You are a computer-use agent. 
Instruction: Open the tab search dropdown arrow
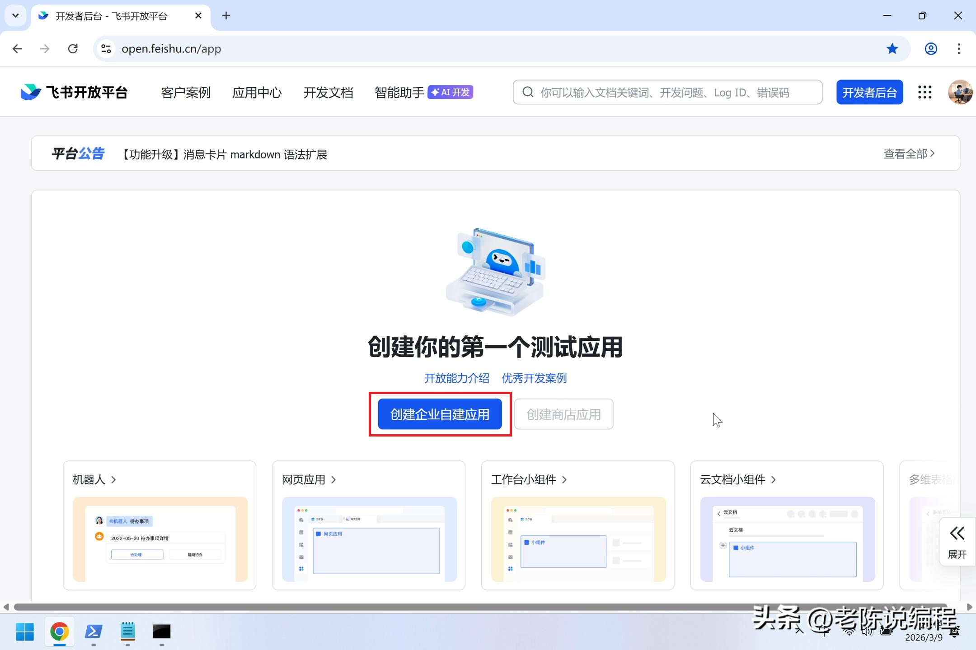click(x=15, y=16)
